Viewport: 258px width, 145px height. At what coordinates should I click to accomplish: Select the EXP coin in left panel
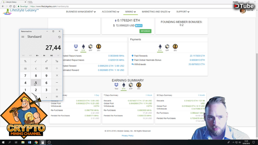click(90, 48)
